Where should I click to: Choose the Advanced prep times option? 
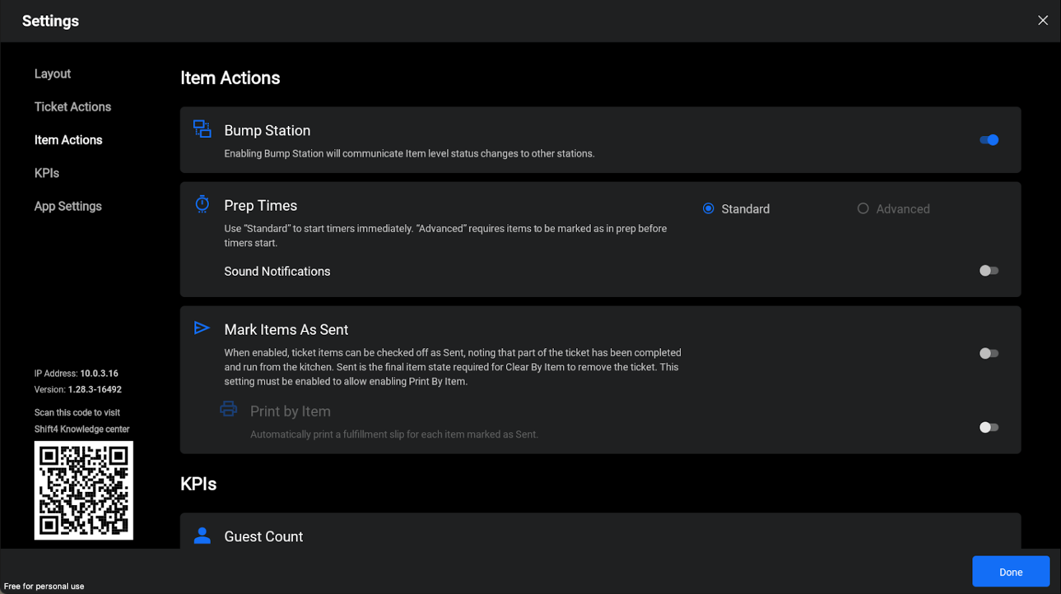pos(863,209)
